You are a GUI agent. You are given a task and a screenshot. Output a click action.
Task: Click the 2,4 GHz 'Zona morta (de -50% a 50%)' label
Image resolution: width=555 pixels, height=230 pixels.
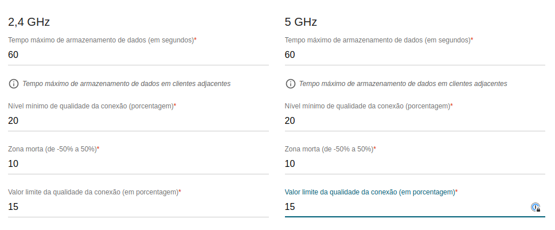click(54, 149)
